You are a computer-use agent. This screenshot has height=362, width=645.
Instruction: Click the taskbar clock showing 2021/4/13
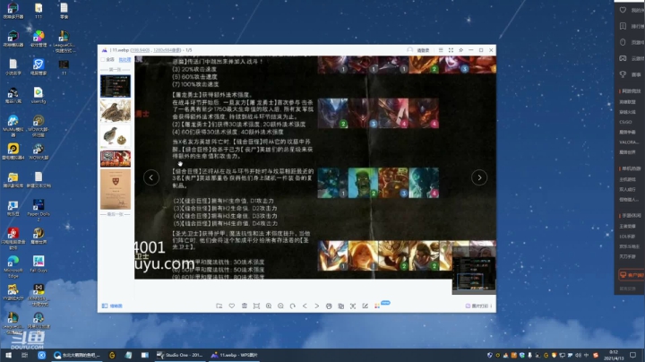click(x=614, y=355)
